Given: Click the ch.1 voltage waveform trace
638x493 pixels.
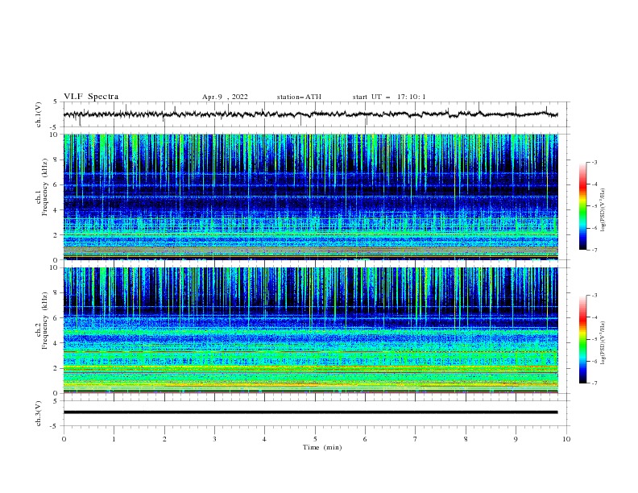Looking at the screenshot, I should pos(310,114).
